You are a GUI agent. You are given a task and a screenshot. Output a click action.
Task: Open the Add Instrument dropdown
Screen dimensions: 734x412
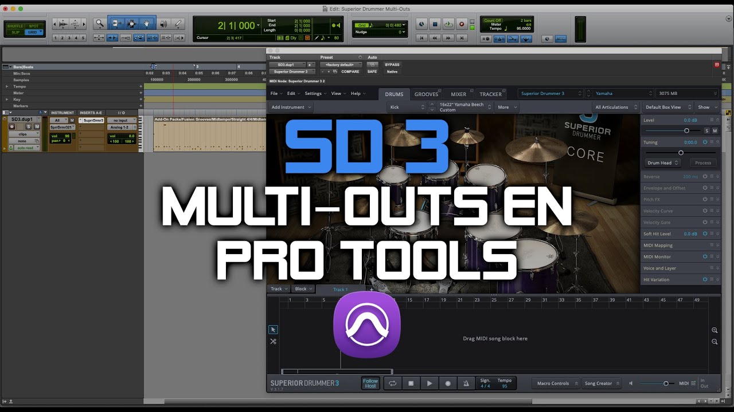(291, 107)
